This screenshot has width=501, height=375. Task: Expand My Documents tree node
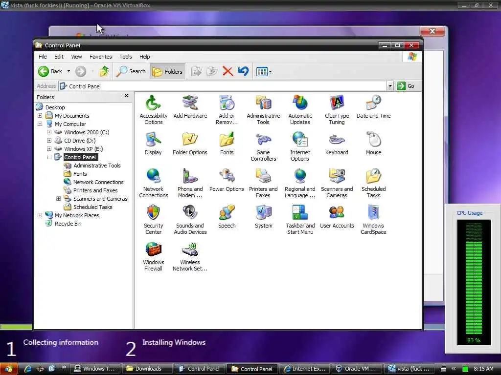pyautogui.click(x=40, y=116)
